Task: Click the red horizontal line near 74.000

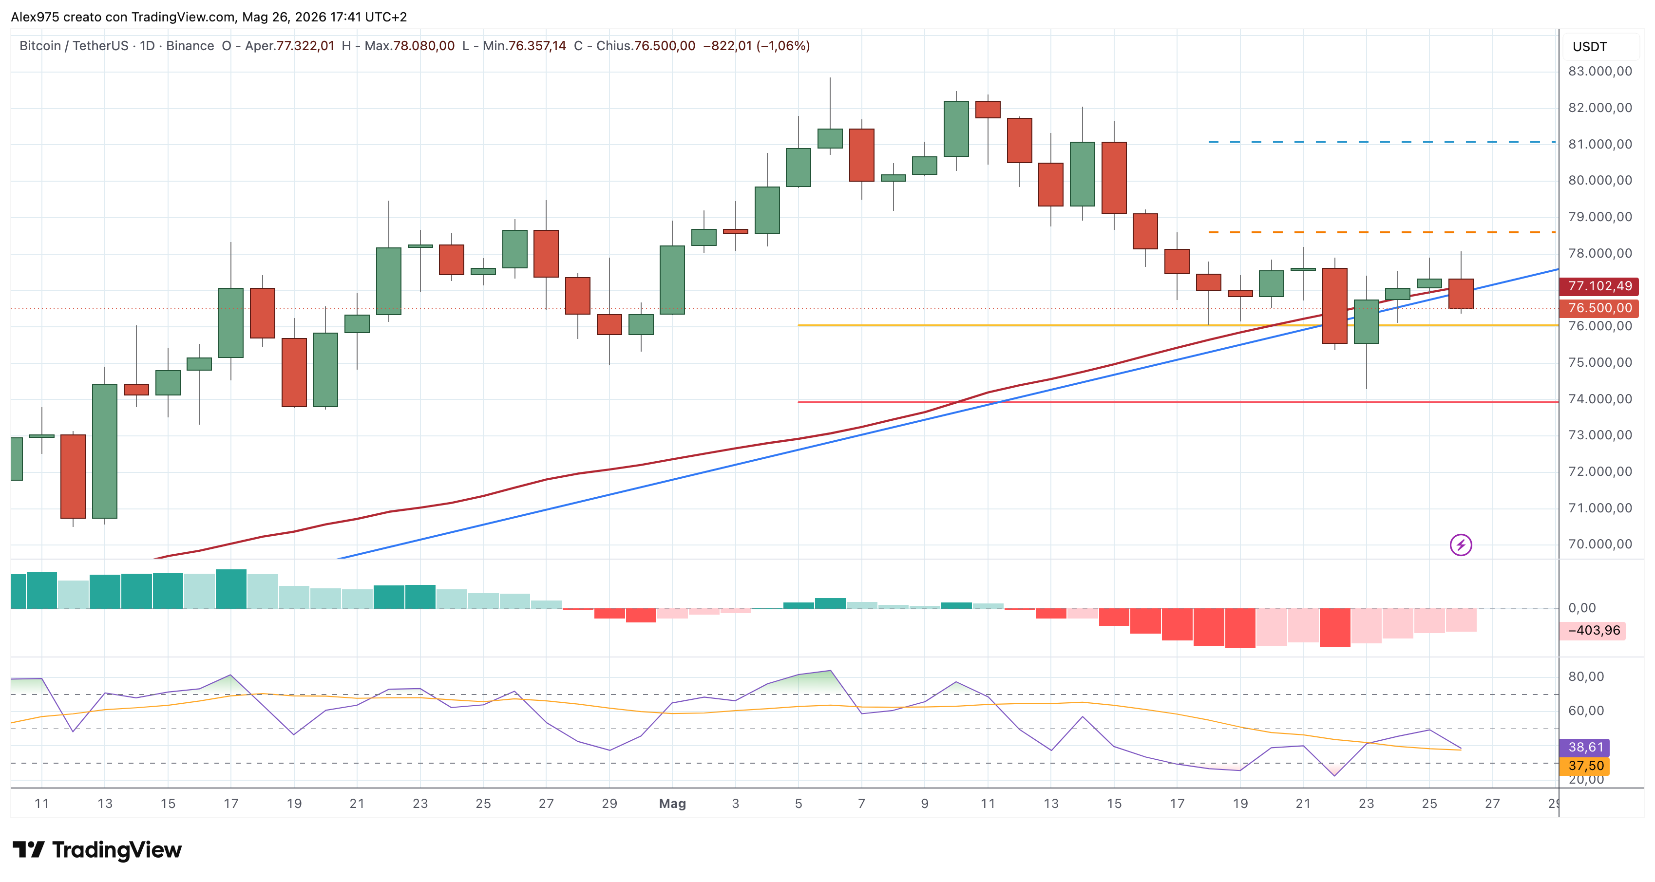Action: tap(1178, 402)
